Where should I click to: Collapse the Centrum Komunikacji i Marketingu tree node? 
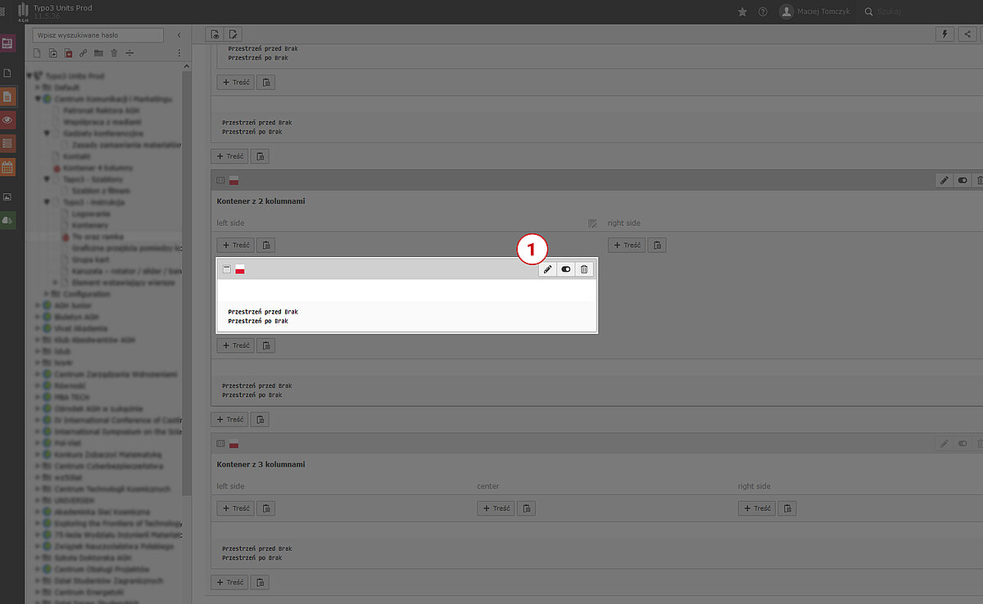pyautogui.click(x=38, y=99)
